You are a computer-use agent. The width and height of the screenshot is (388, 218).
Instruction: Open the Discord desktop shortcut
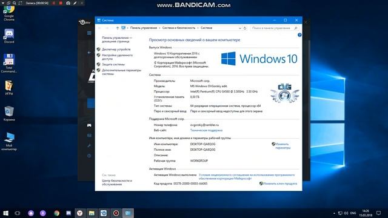[x=9, y=36]
